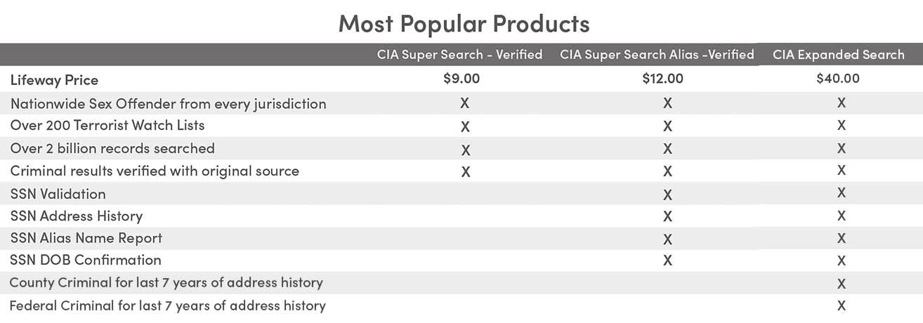
Task: Select the $9.00 Lifeway price
Action: (462, 79)
